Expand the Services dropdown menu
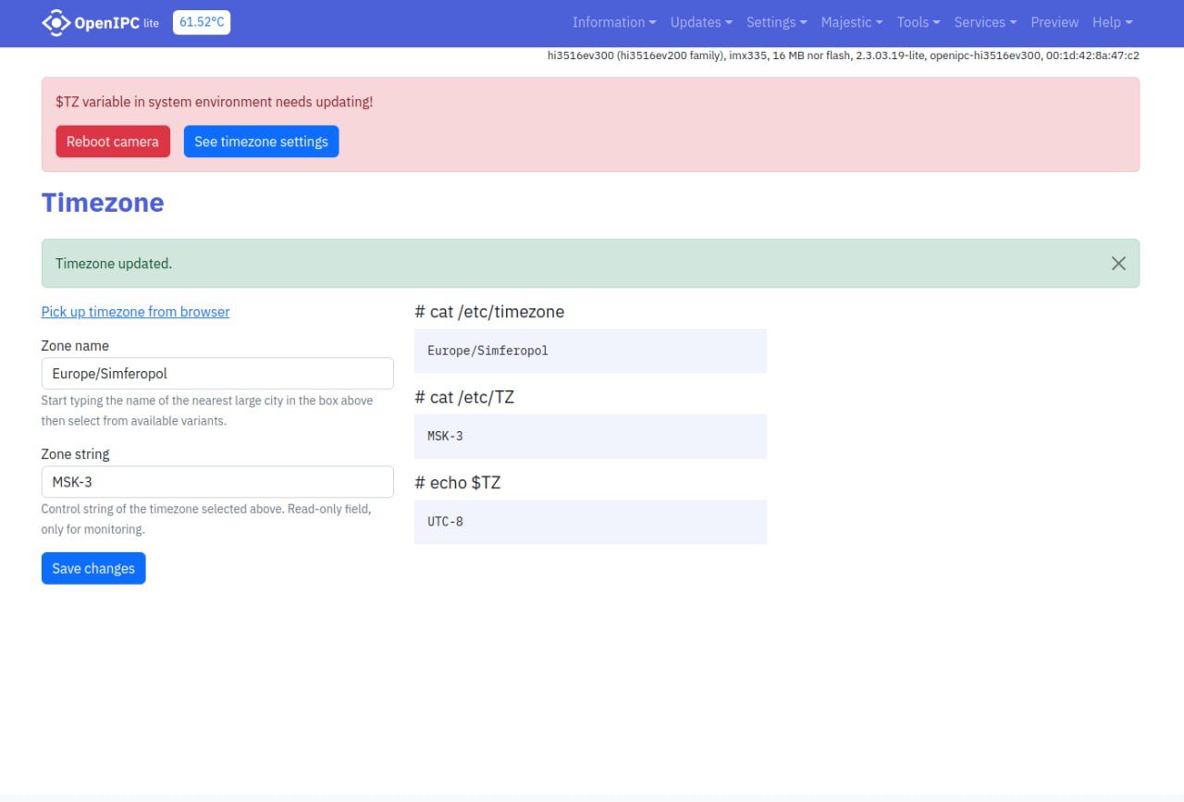 [x=984, y=22]
